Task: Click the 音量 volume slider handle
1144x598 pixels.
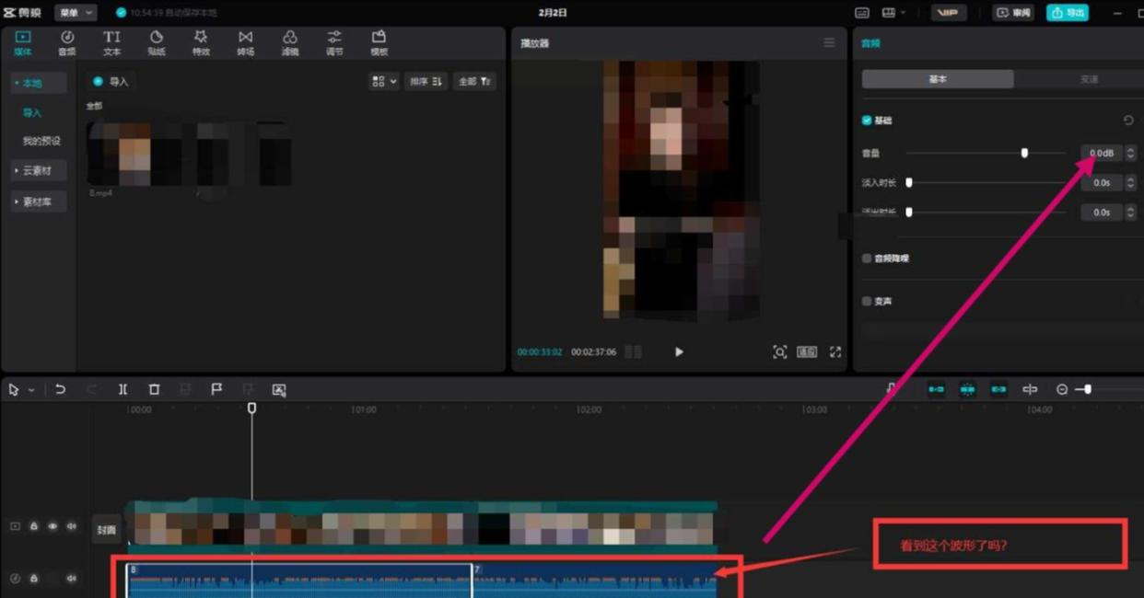Action: (1024, 154)
